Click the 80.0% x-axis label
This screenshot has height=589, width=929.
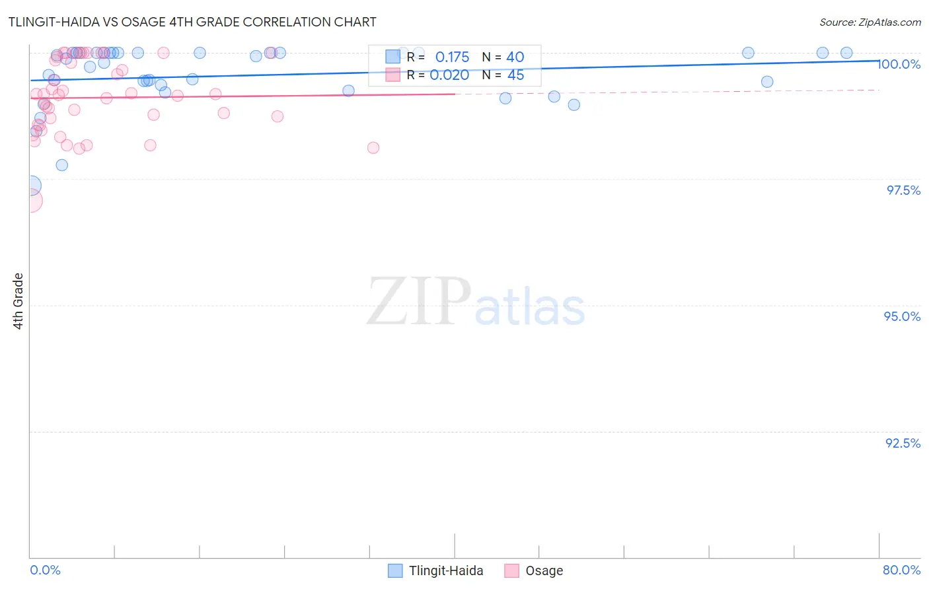(x=902, y=570)
